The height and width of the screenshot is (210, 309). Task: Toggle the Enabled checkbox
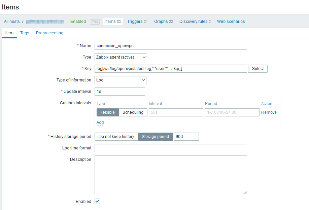pyautogui.click(x=97, y=201)
